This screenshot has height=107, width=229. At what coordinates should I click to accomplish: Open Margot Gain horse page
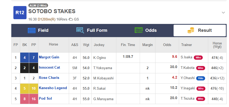coord(49,57)
